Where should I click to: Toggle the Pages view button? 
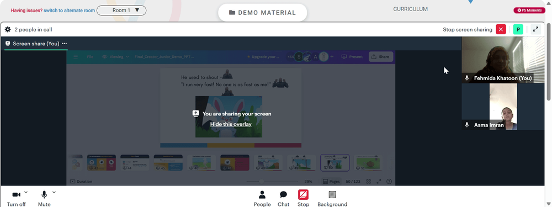331,182
